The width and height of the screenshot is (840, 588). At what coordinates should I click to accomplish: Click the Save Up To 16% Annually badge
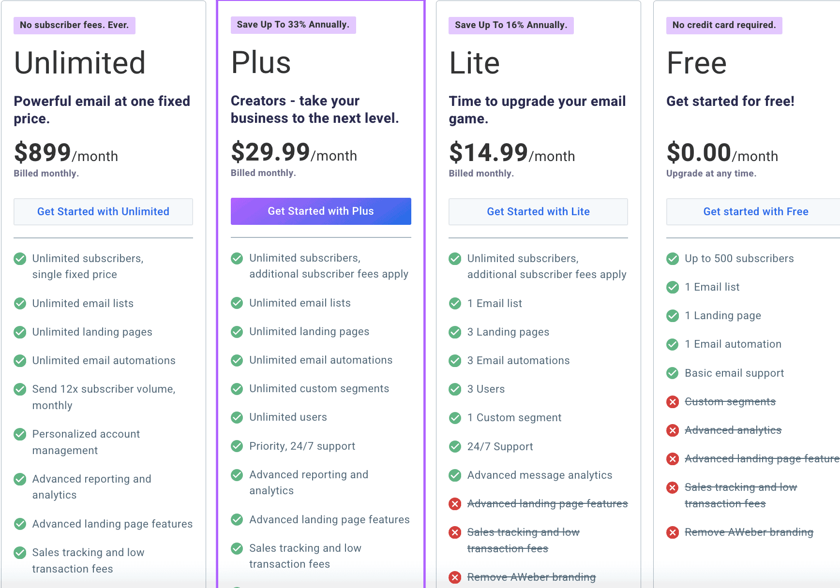tap(511, 25)
